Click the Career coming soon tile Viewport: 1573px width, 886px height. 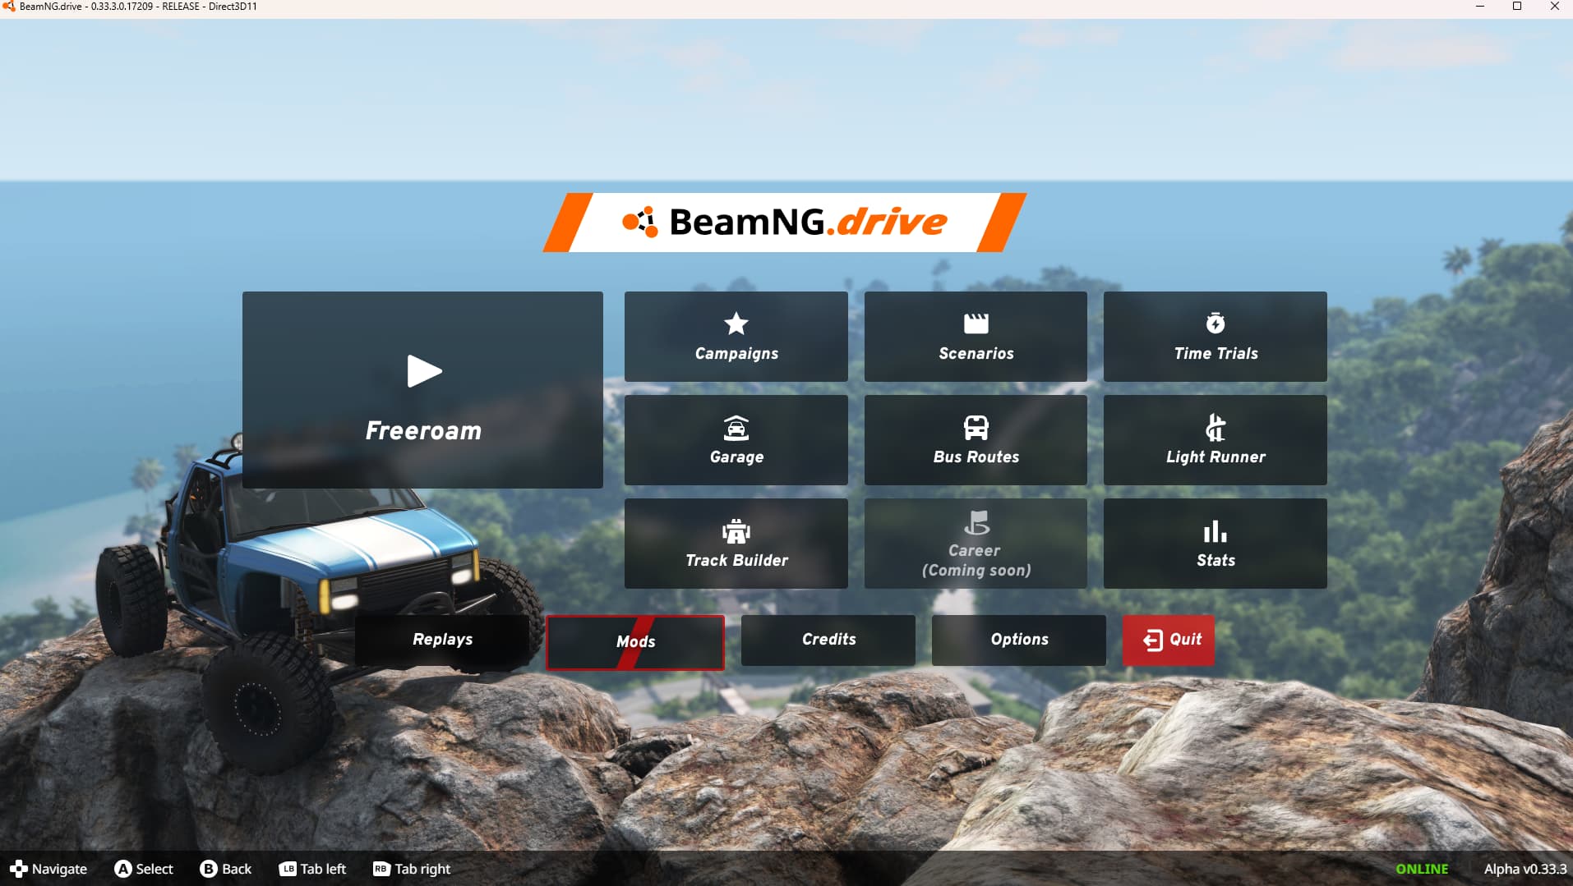tap(976, 544)
